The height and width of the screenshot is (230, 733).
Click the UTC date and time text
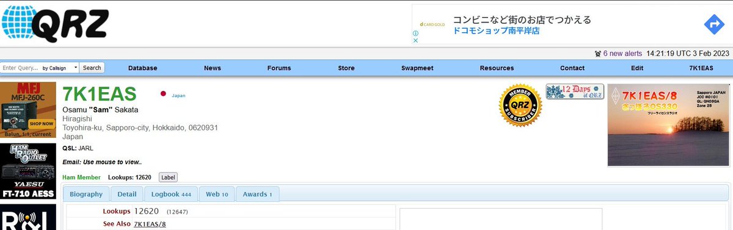tap(688, 54)
